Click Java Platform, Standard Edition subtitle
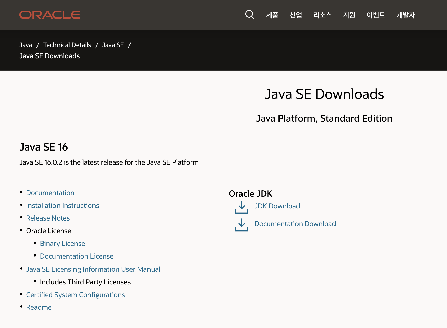 point(324,118)
